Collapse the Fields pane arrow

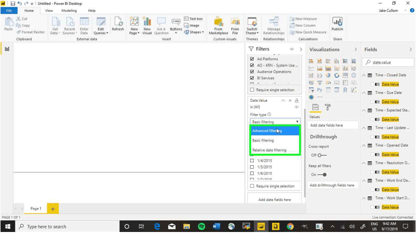click(410, 49)
